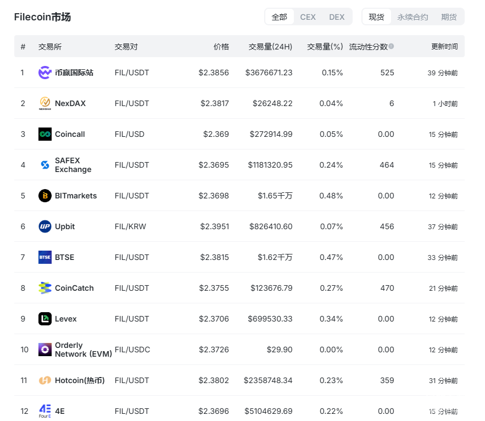This screenshot has height=421, width=485.
Task: Click the Upbit exchange logo
Action: [45, 226]
